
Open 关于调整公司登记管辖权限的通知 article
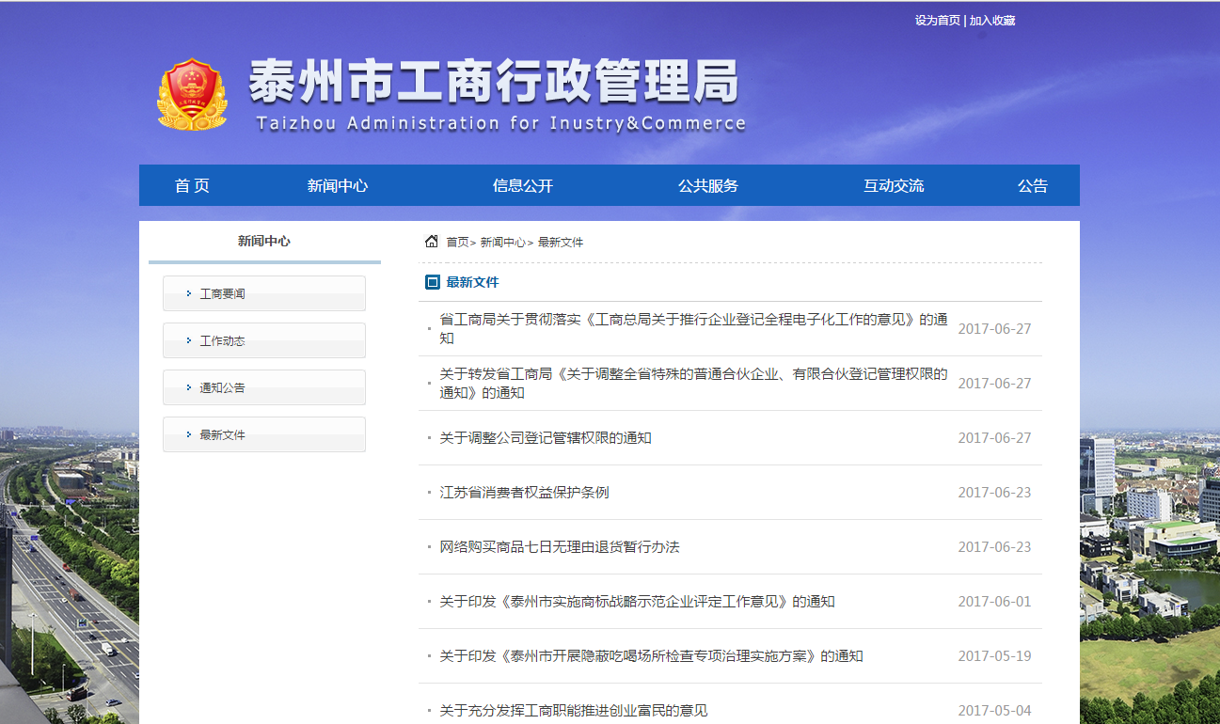545,438
